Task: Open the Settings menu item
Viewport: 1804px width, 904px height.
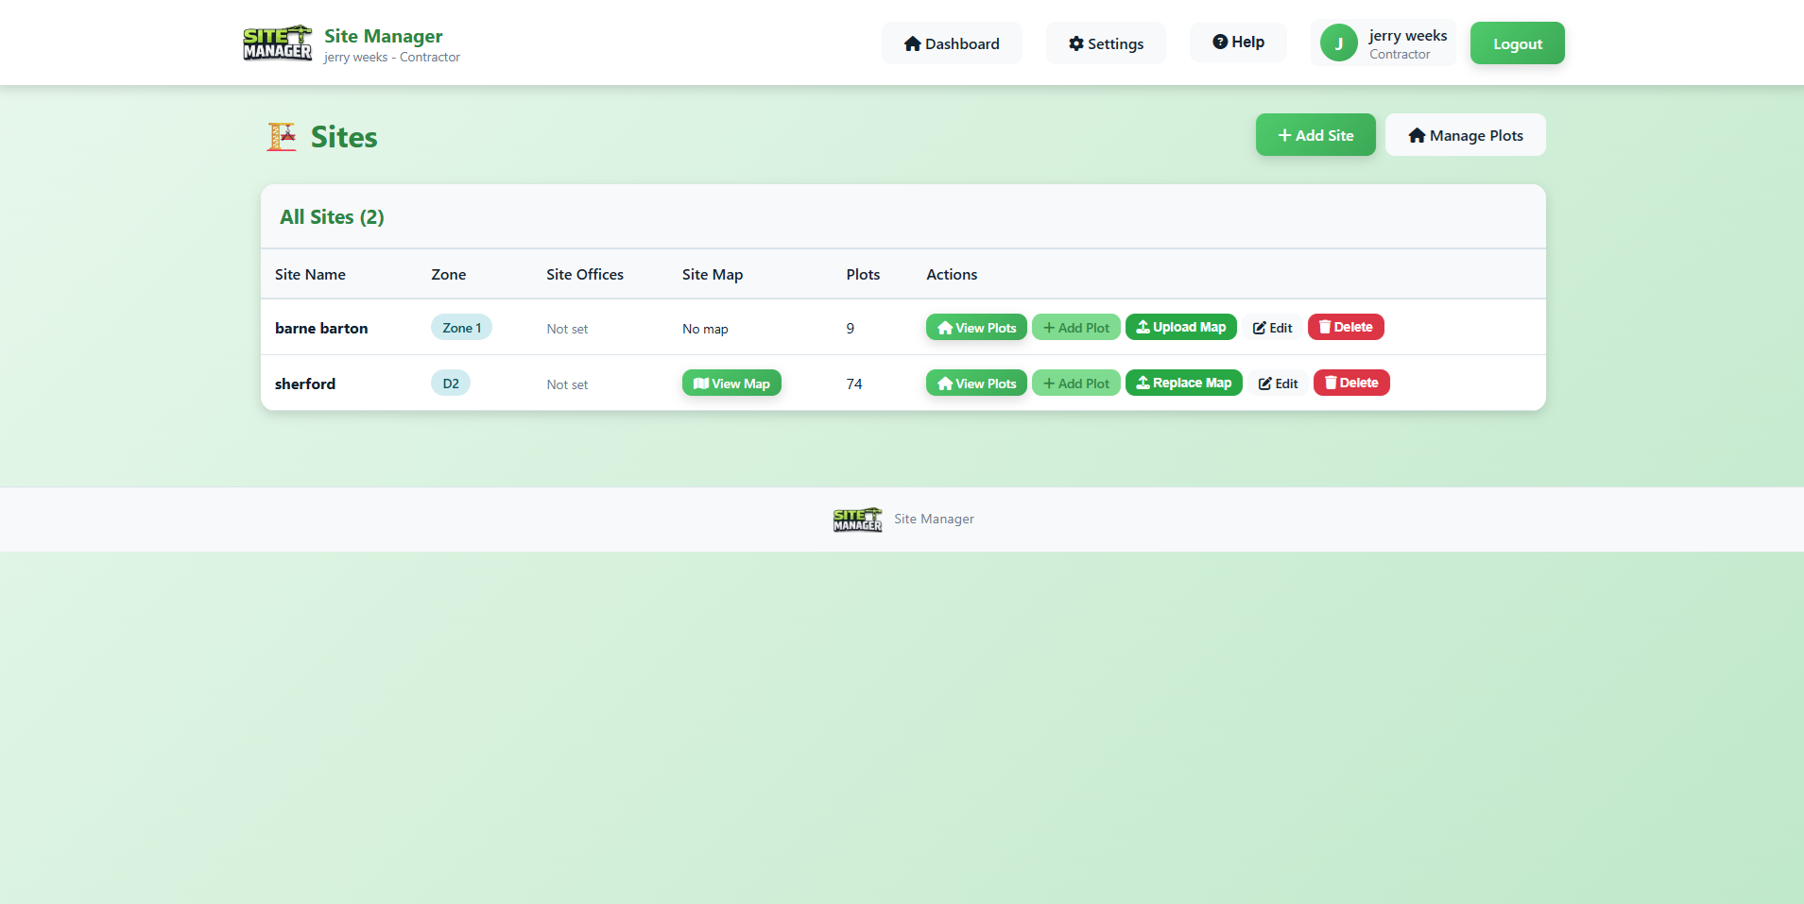Action: point(1106,43)
